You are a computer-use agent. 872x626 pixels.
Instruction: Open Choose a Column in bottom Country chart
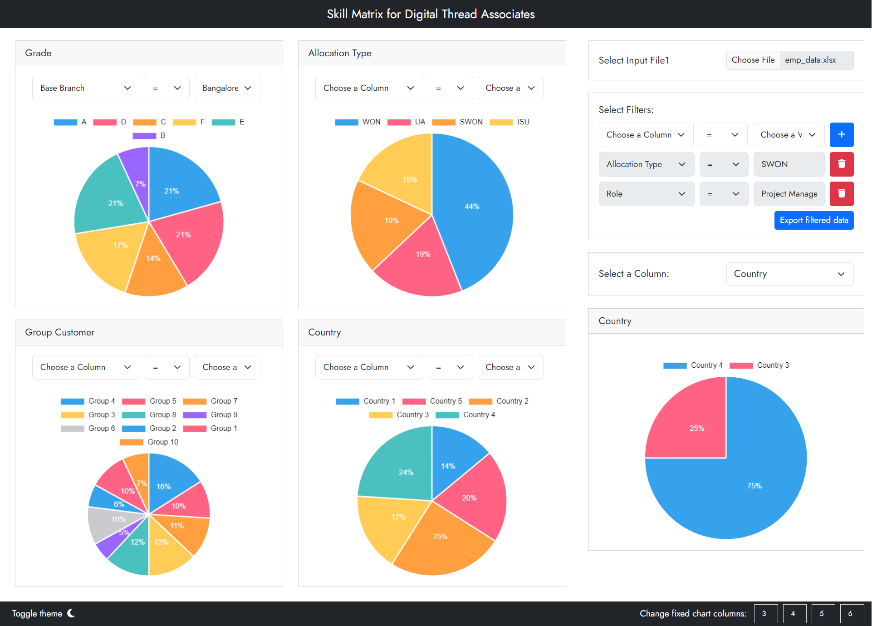coord(369,367)
